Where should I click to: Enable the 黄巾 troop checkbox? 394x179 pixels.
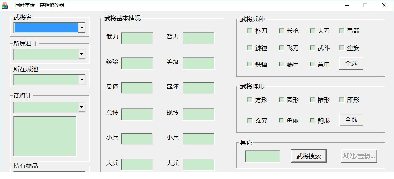312,64
